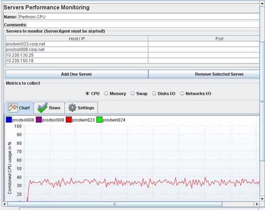This screenshot has width=265, height=210.
Task: Open the Chart tab
Action: pos(19,108)
